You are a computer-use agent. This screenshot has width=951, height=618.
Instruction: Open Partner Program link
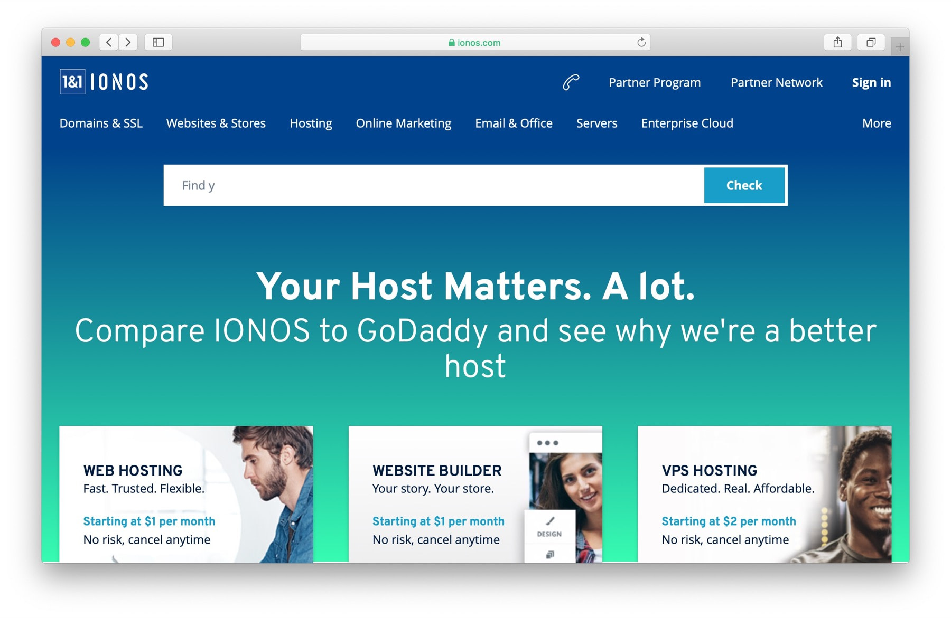pyautogui.click(x=655, y=82)
